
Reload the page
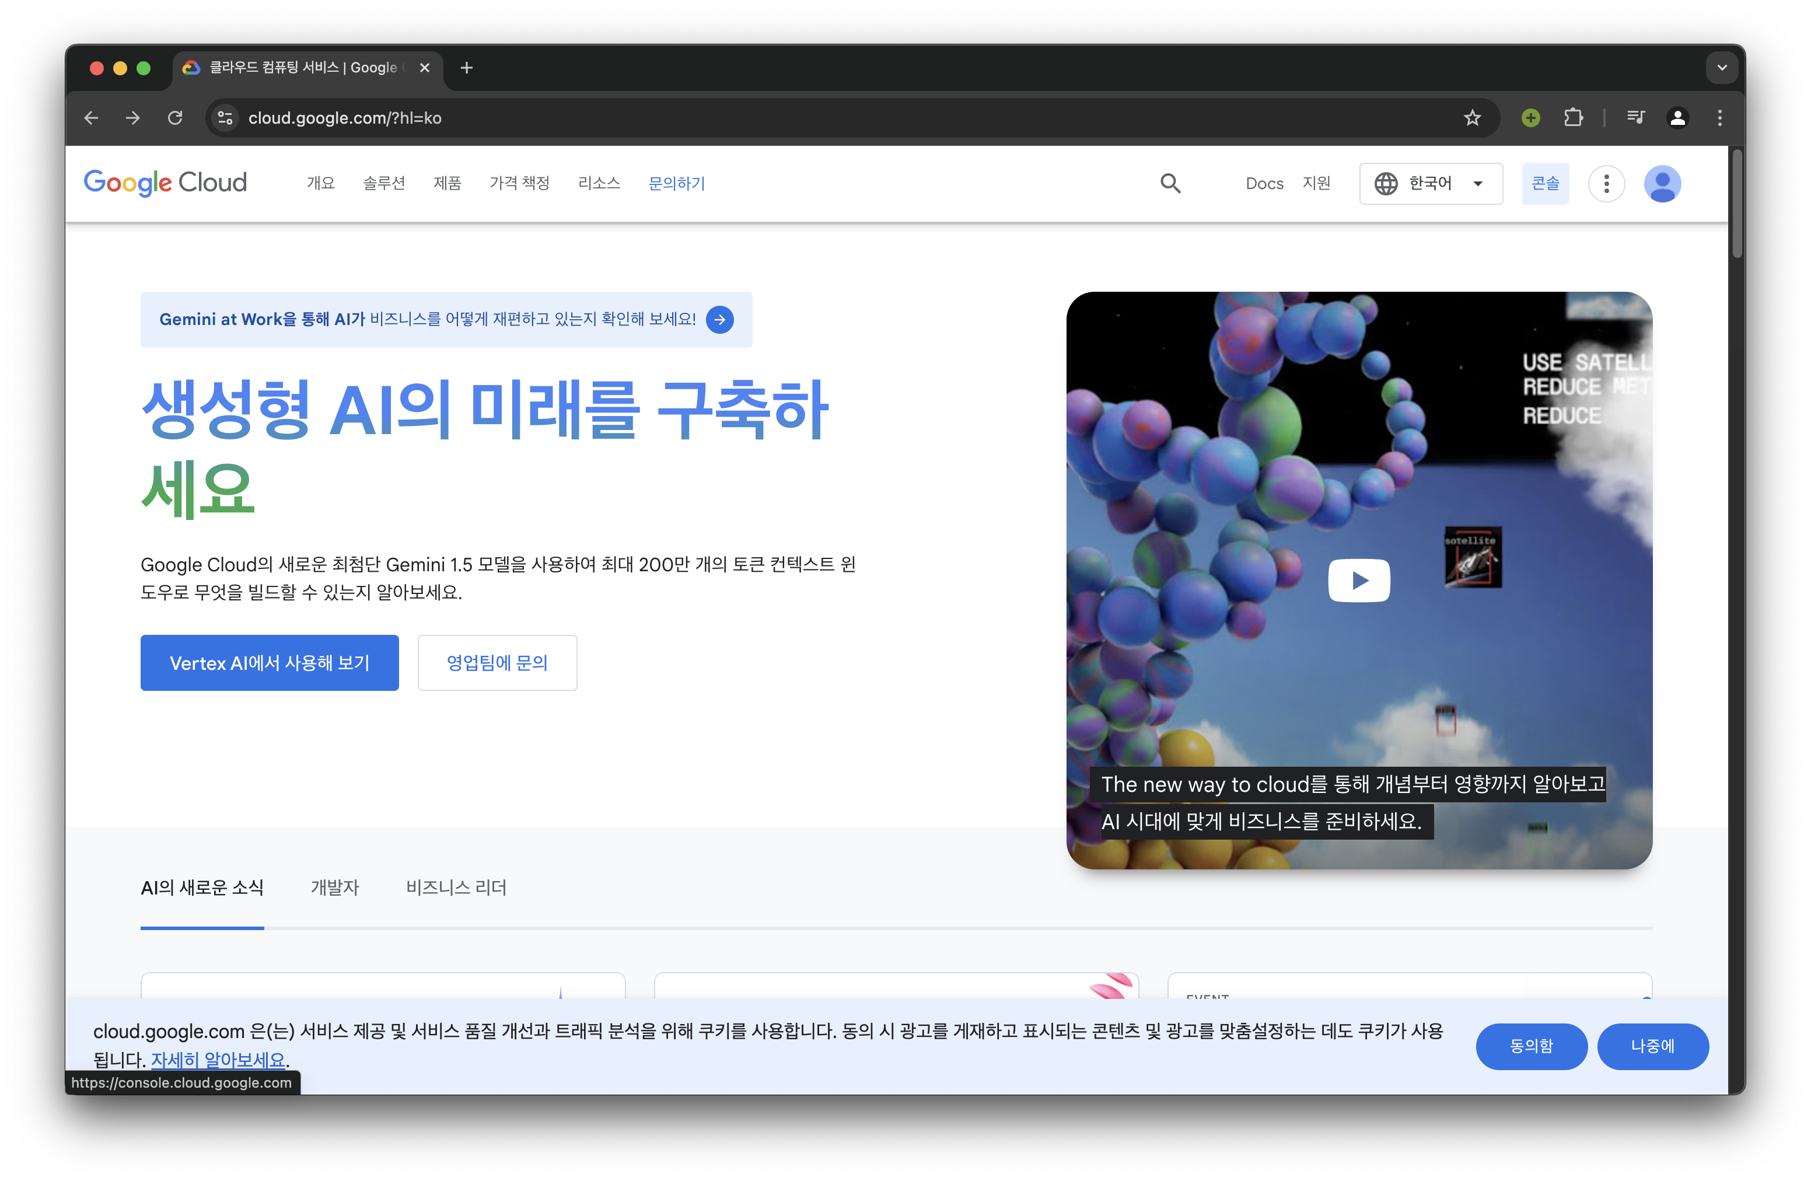(x=175, y=118)
